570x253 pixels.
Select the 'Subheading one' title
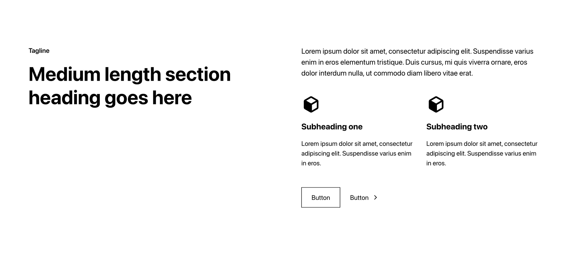[332, 126]
